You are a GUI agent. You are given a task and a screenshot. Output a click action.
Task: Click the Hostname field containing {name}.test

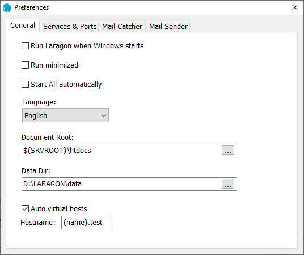[x=86, y=223]
